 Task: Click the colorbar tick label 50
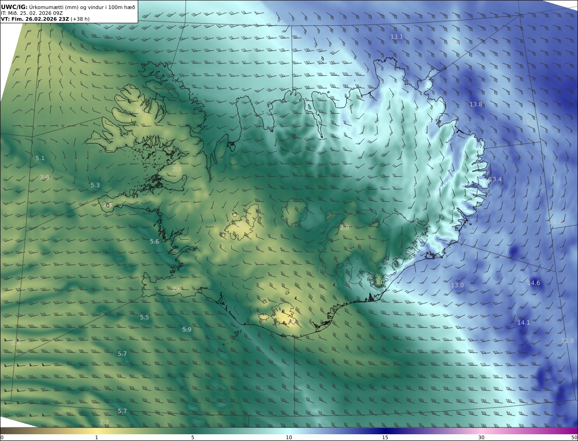(x=574, y=437)
